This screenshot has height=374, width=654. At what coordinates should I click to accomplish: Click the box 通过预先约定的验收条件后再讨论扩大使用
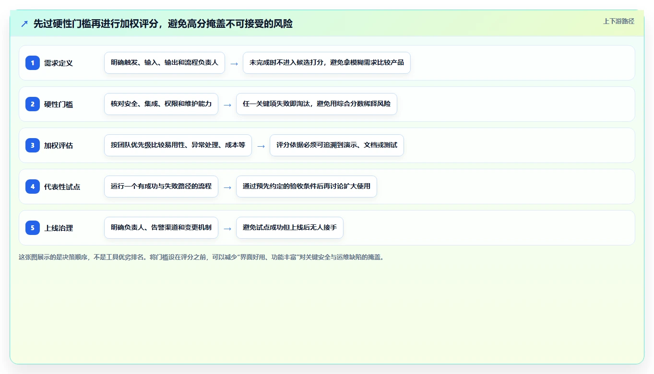tap(307, 187)
